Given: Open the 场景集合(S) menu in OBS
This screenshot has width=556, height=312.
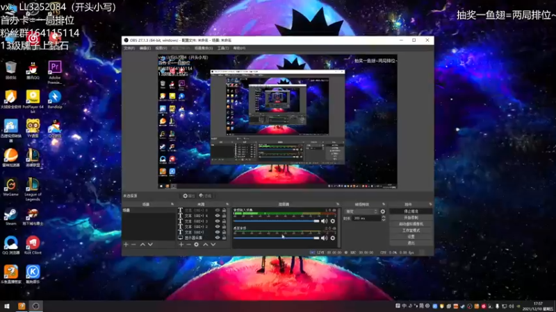Looking at the screenshot, I should pos(203,48).
